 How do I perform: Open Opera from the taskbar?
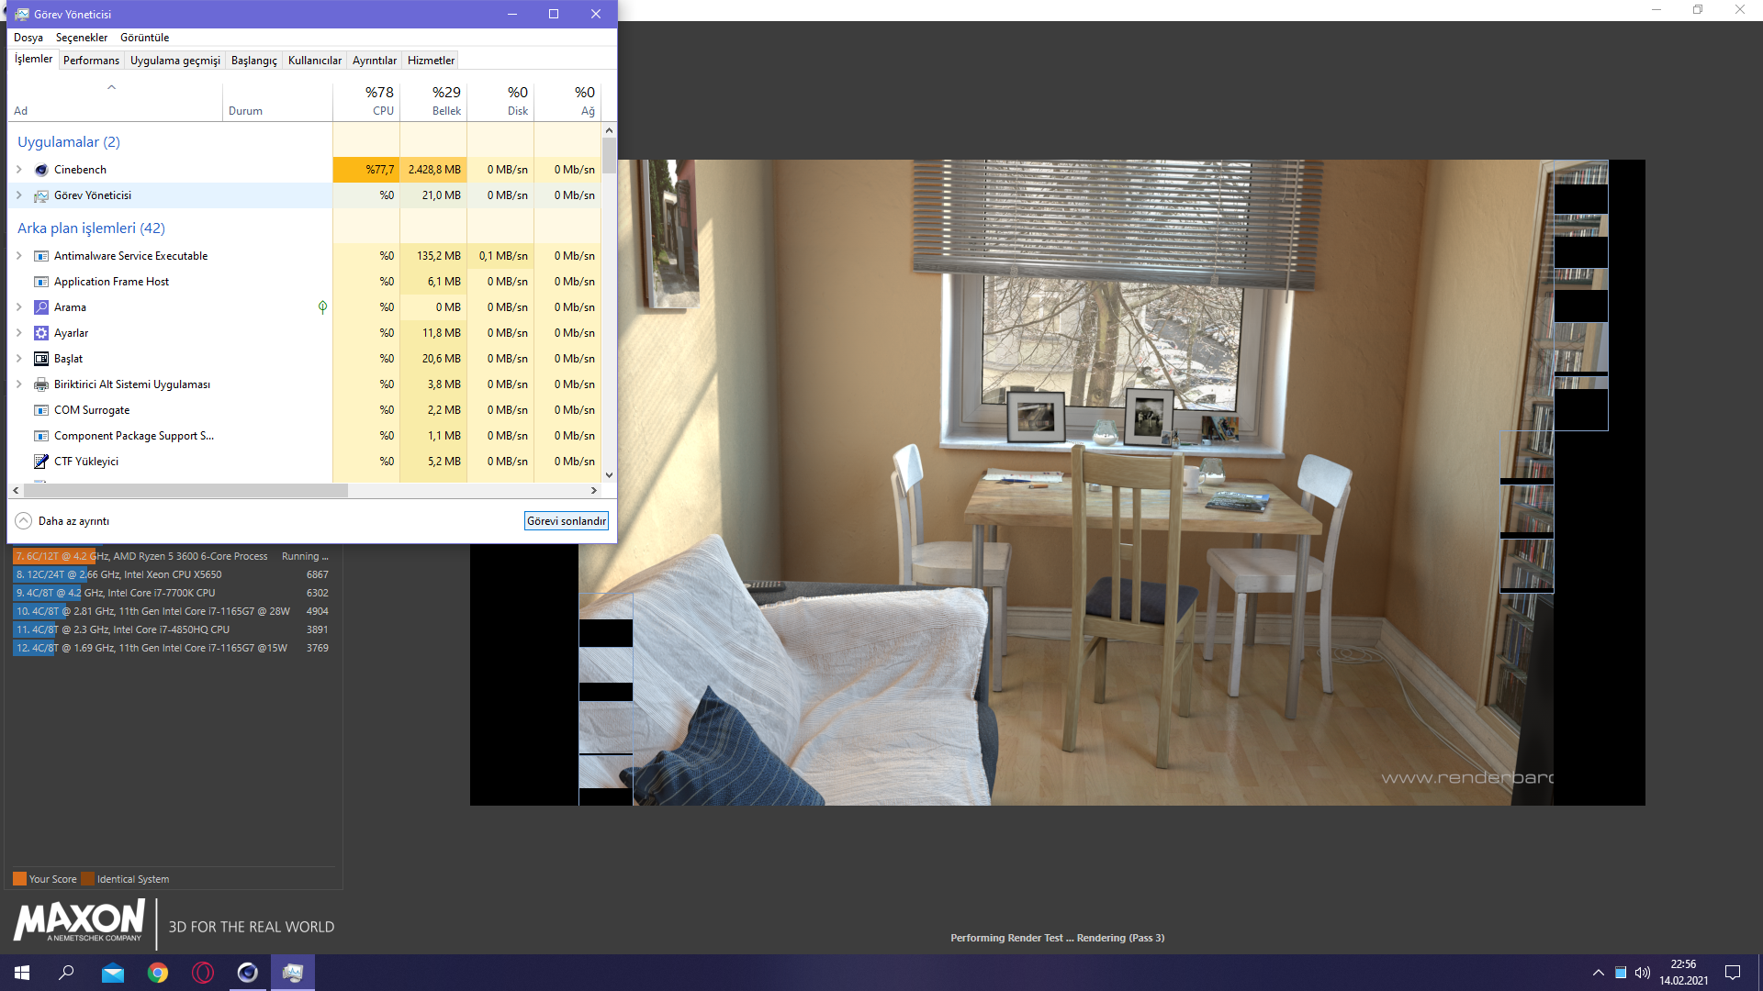pyautogui.click(x=203, y=973)
